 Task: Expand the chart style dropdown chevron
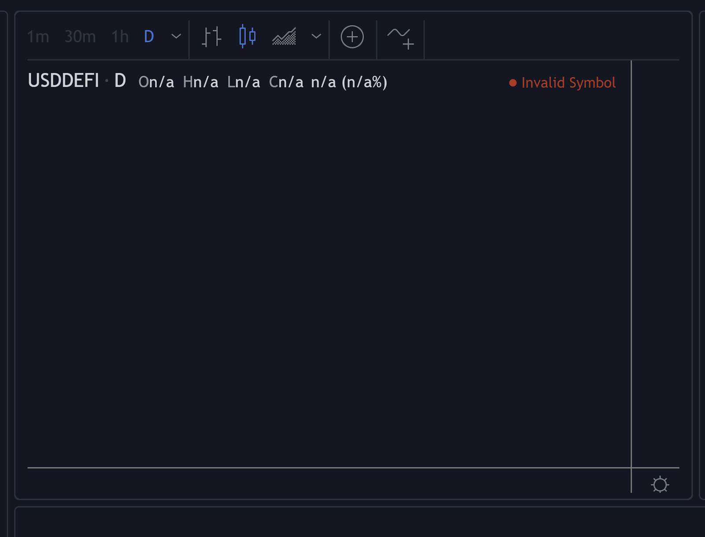[316, 36]
